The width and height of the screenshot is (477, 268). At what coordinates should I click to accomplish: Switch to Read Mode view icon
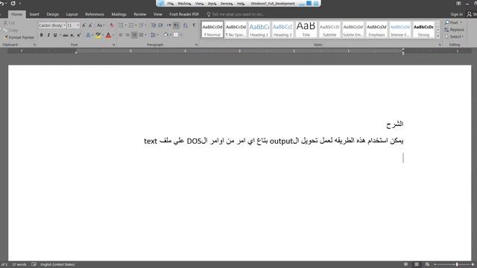[405, 264]
